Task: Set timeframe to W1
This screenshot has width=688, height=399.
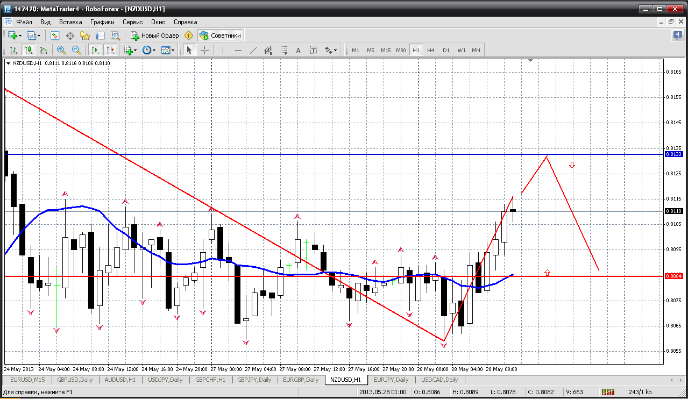Action: 461,50
